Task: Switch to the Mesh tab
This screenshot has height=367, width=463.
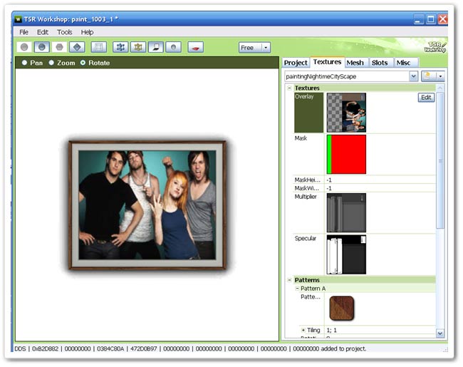Action: [355, 63]
